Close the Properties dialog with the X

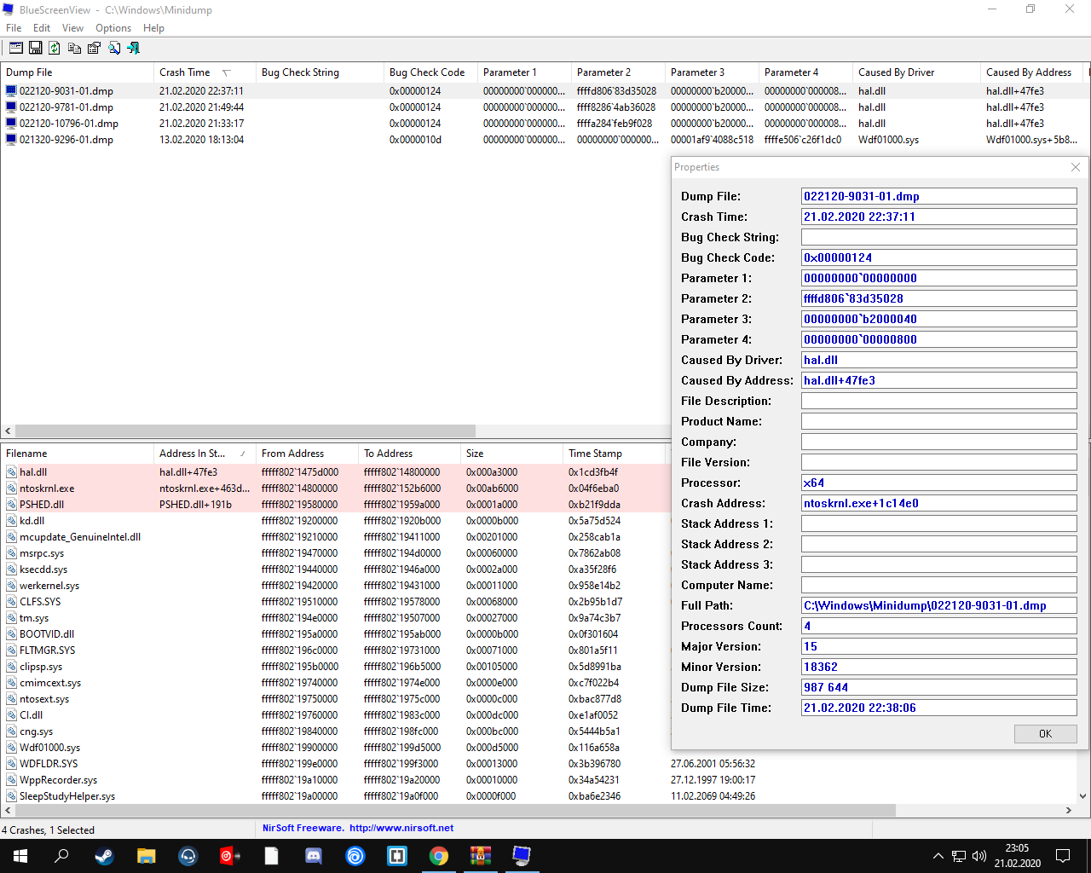[x=1076, y=167]
